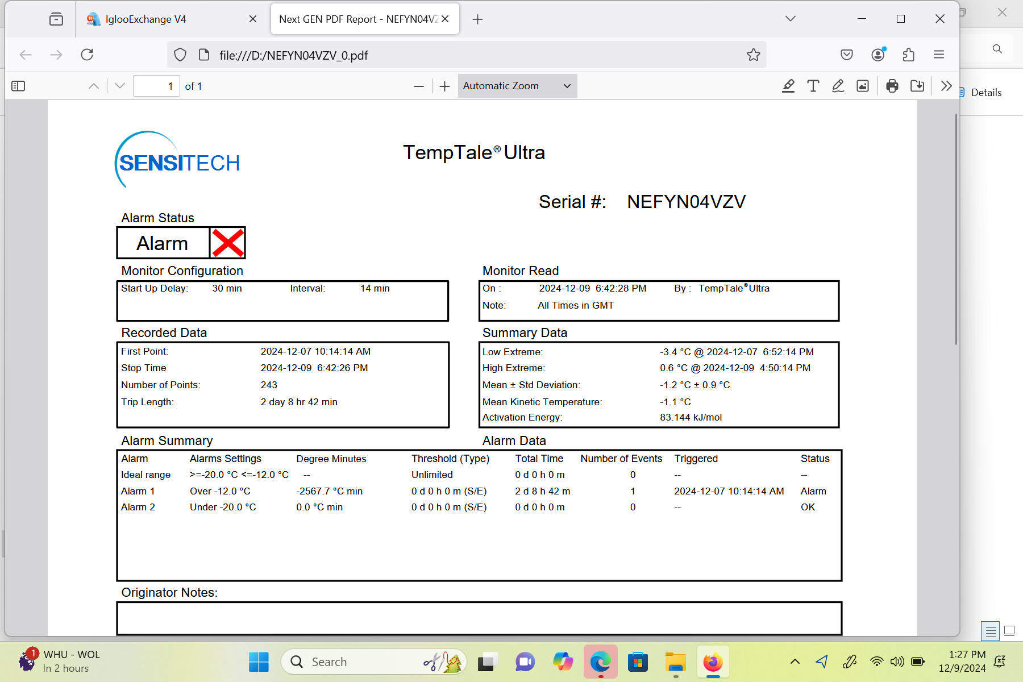Click the file page info icon
The height and width of the screenshot is (682, 1023).
[204, 55]
